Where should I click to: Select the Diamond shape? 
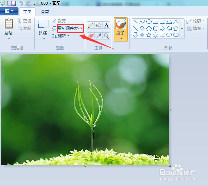point(142,28)
